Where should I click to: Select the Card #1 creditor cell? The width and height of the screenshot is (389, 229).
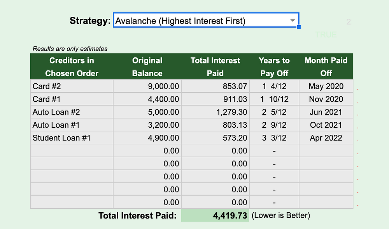[72, 99]
